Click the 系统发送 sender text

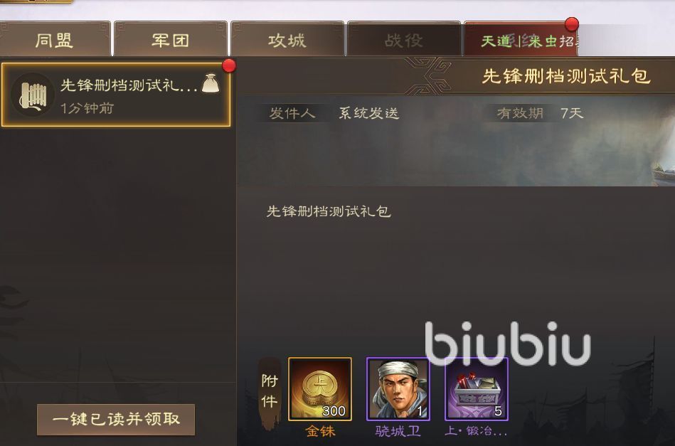369,113
